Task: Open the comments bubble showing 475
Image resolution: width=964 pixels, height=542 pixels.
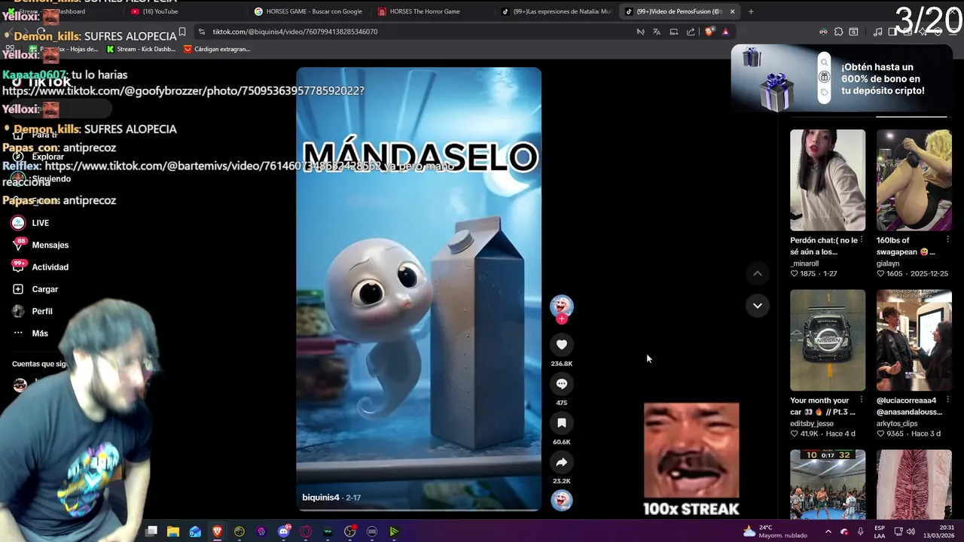Action: pyautogui.click(x=561, y=383)
